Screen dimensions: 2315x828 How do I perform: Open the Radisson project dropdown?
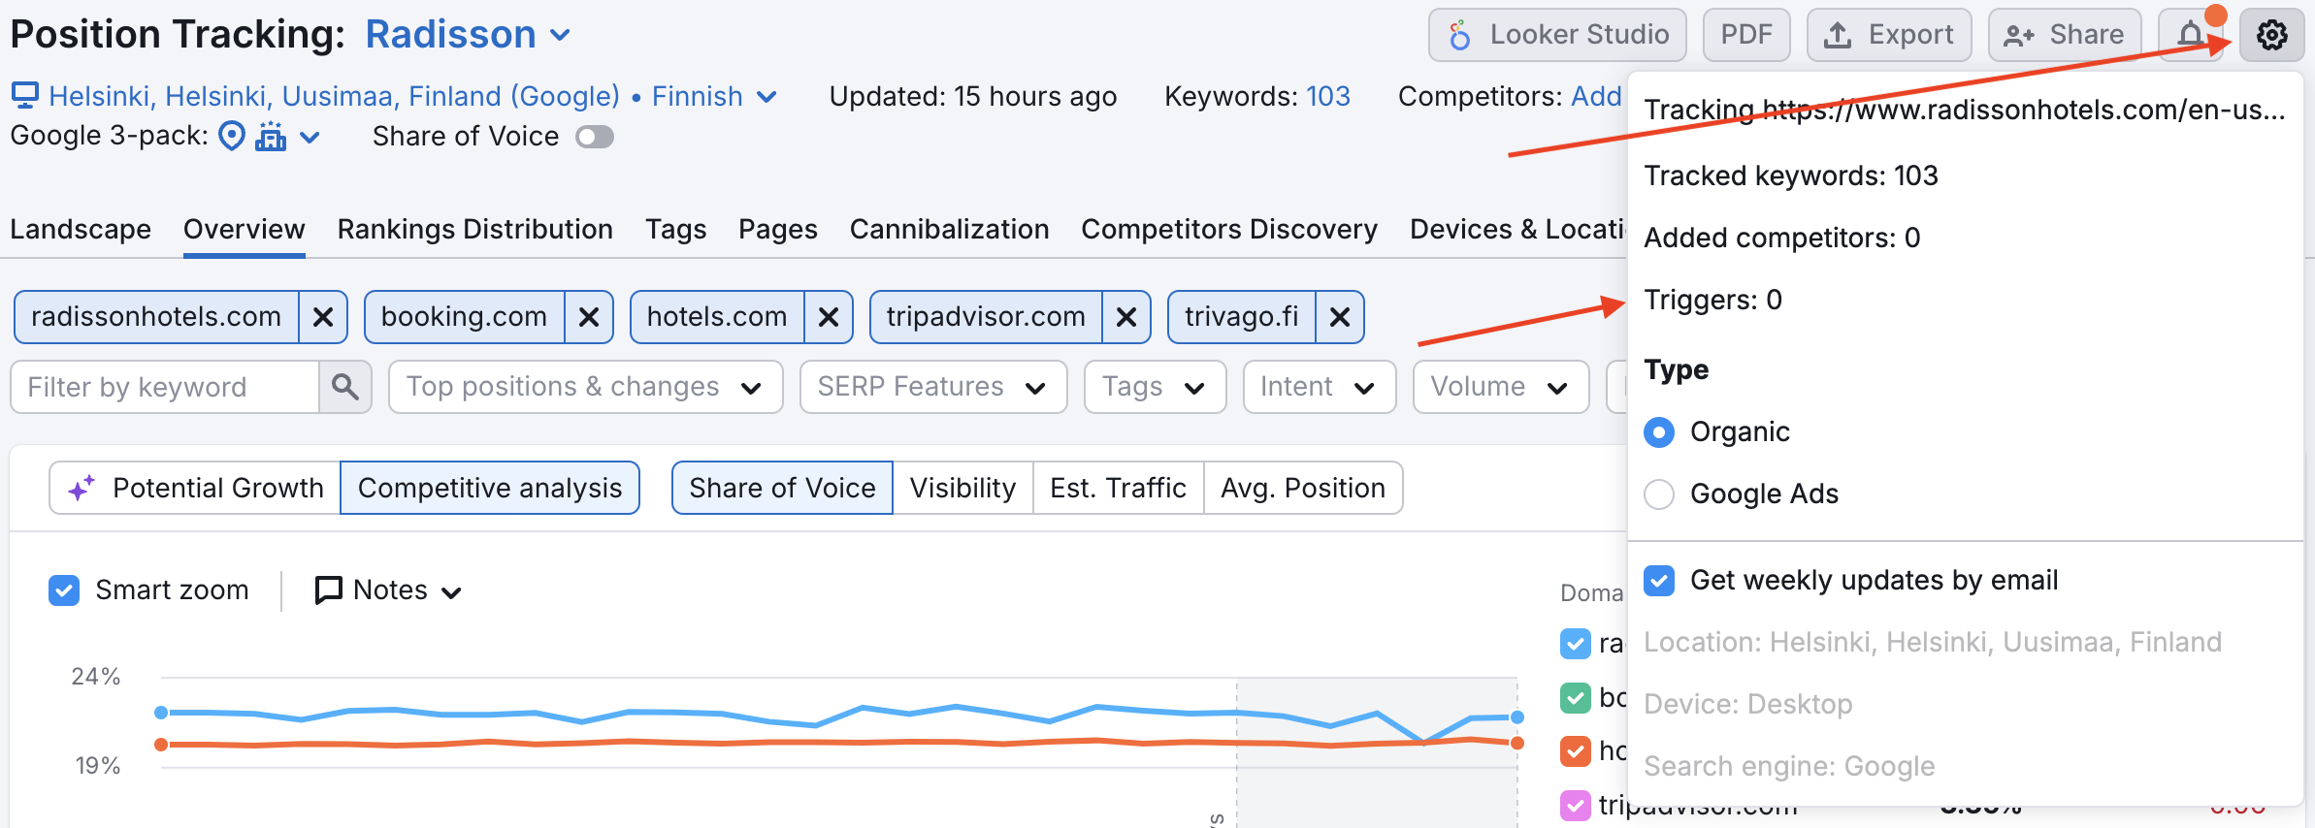[x=468, y=35]
